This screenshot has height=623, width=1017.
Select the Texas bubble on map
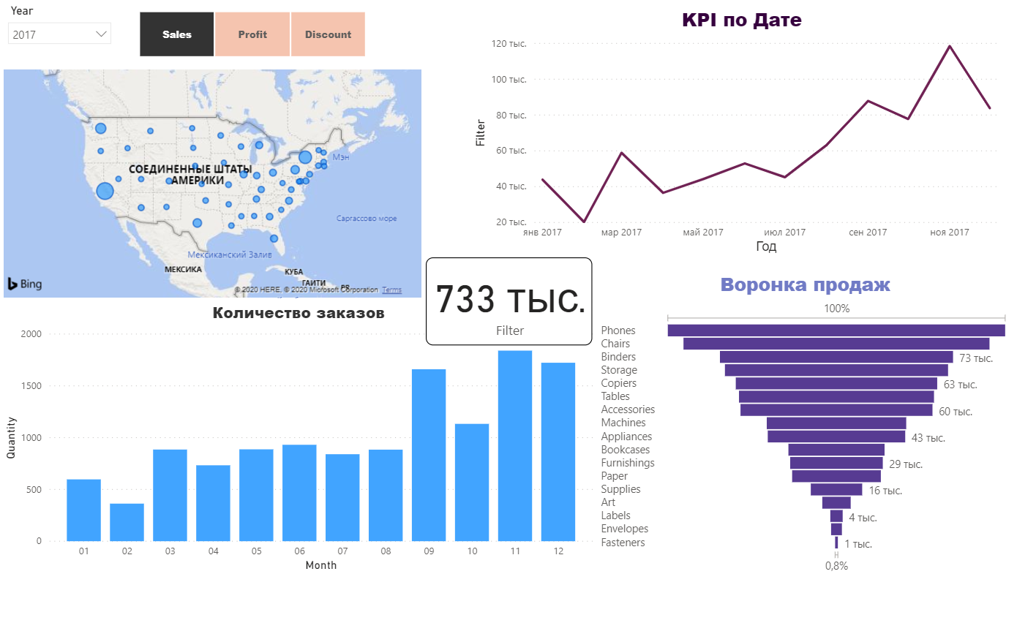197,223
